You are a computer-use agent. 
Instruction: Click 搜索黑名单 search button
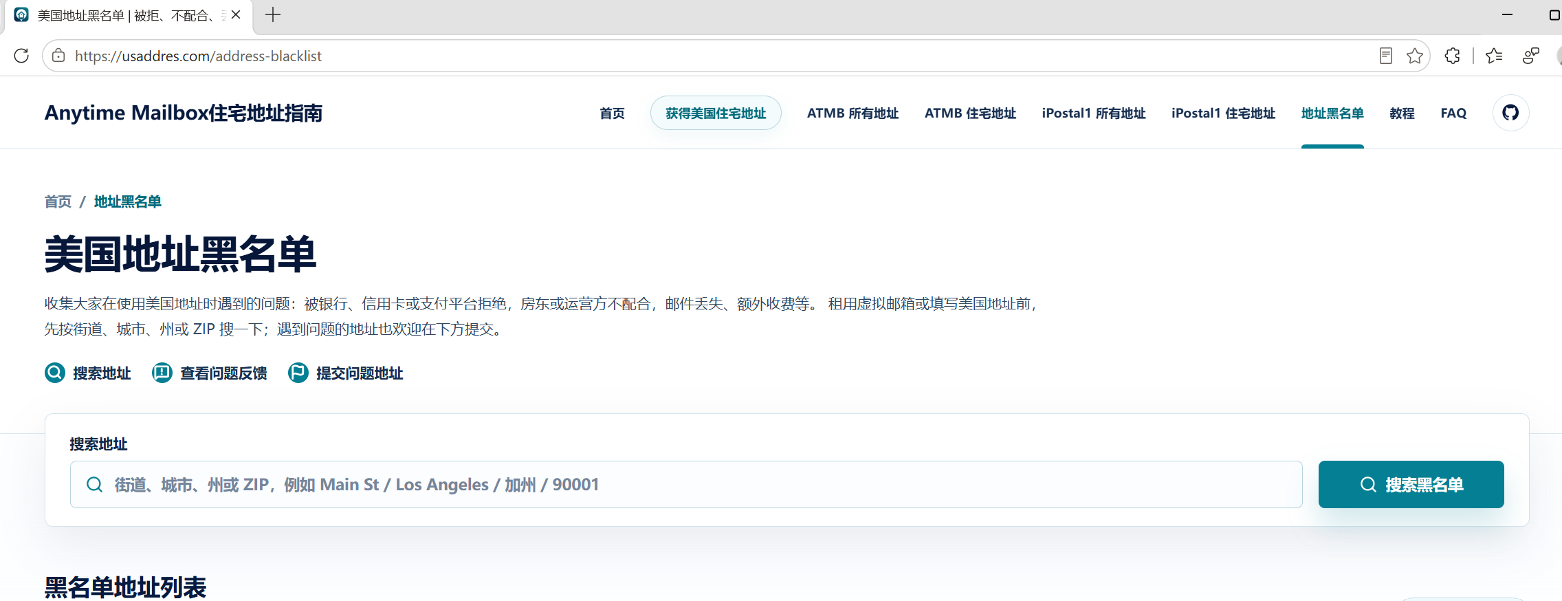1411,484
